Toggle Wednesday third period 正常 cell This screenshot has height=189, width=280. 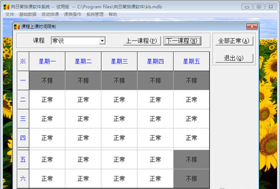point(119,119)
